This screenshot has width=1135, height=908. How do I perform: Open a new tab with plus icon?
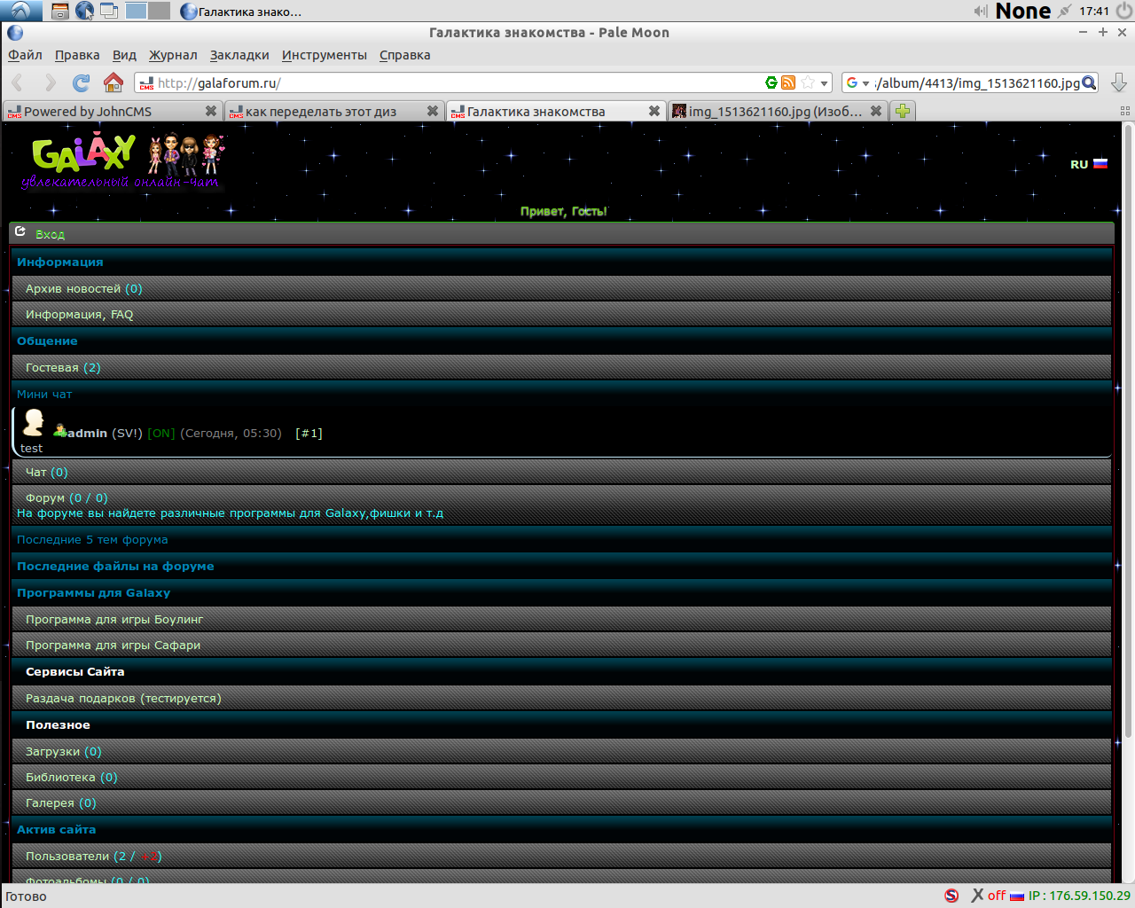click(903, 111)
